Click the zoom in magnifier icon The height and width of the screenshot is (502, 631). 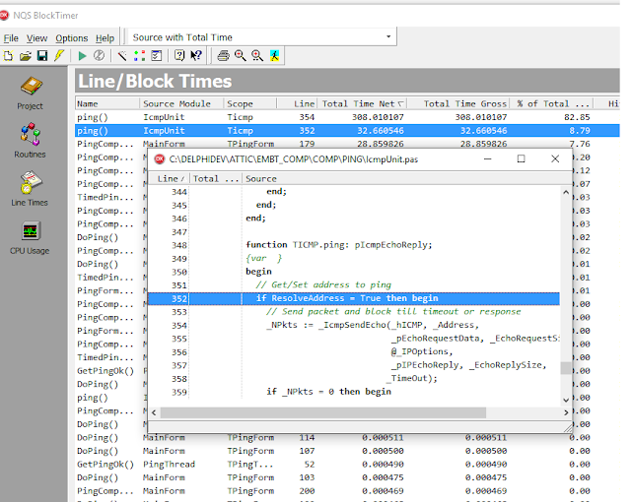pyautogui.click(x=257, y=55)
